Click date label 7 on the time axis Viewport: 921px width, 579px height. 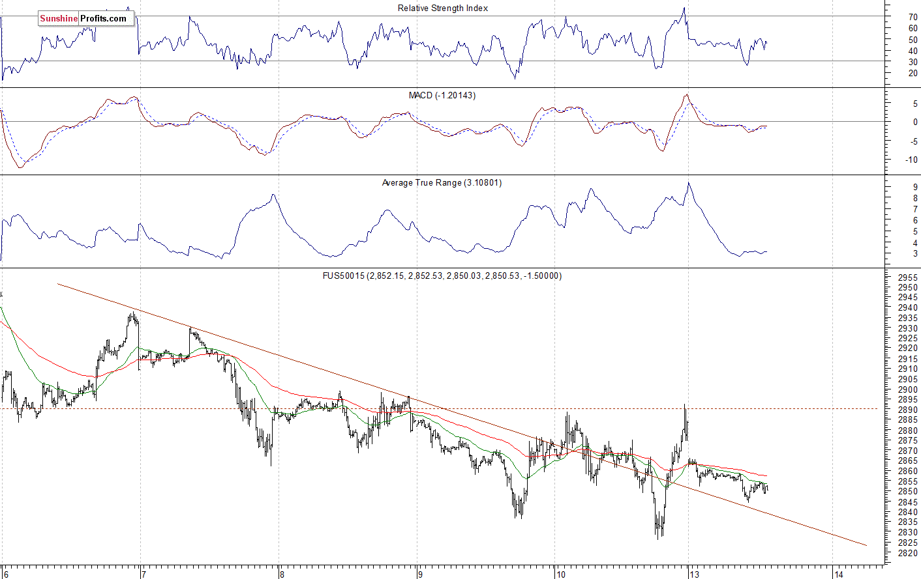coord(143,574)
